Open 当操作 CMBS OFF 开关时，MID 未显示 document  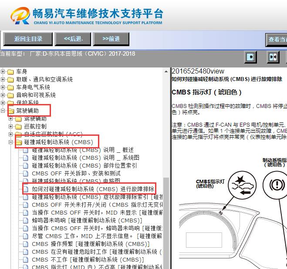(x=97, y=213)
